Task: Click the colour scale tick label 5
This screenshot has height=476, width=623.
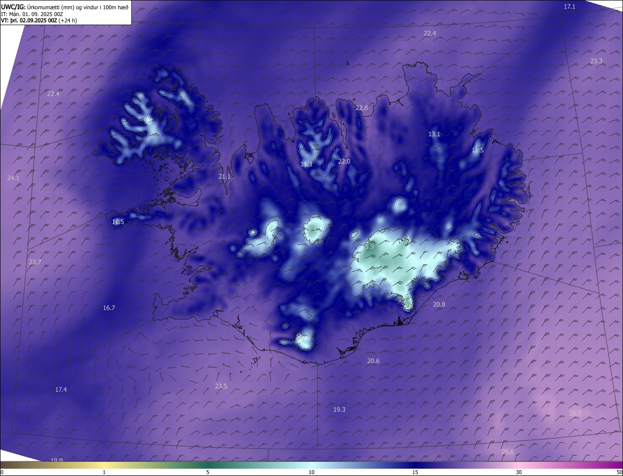Action: (208, 472)
